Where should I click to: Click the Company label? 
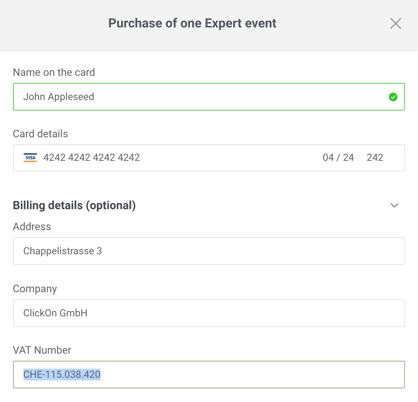(x=35, y=289)
